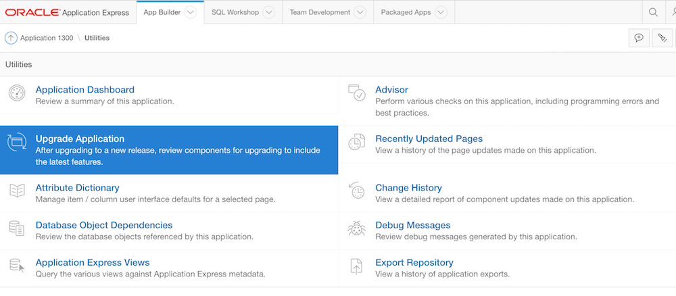Click the Database Object Dependencies icon
676x296 pixels.
click(x=17, y=228)
